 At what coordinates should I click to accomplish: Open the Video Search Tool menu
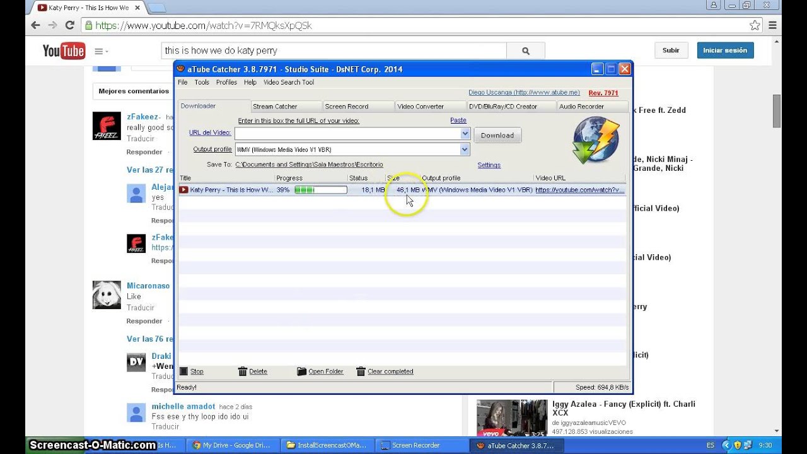[x=289, y=82]
